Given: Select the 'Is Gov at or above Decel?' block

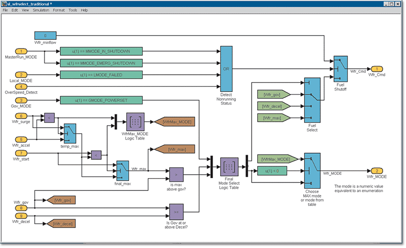Looking at the screenshot, I should tap(176, 212).
